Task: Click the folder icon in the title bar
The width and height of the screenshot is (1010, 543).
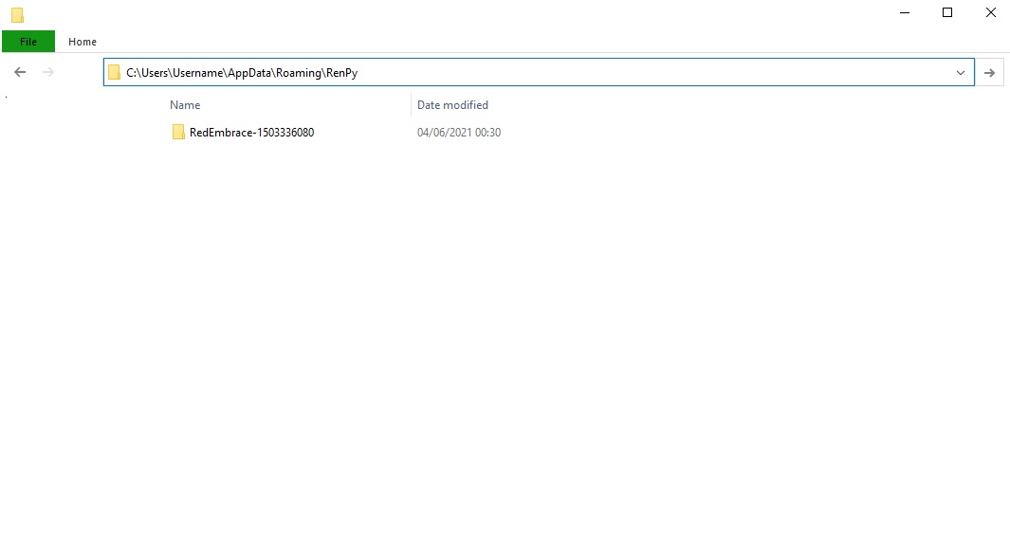Action: pyautogui.click(x=17, y=15)
